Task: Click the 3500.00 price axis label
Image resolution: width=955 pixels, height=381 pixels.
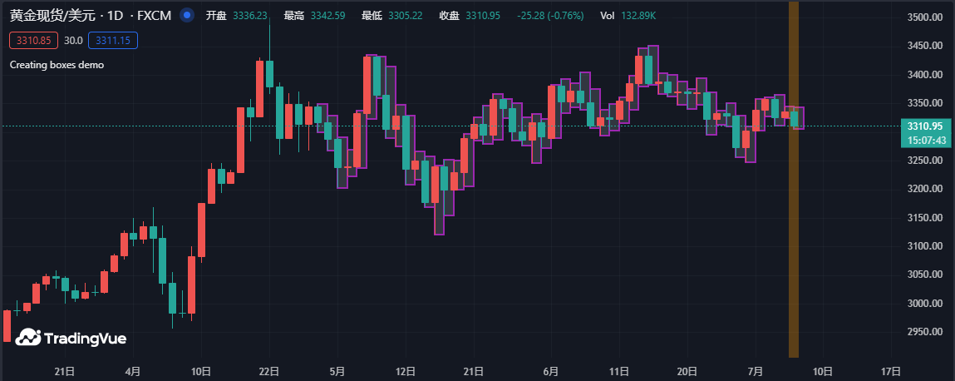Action: (x=924, y=17)
